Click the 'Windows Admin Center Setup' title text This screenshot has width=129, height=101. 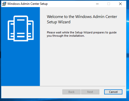[x=27, y=4]
